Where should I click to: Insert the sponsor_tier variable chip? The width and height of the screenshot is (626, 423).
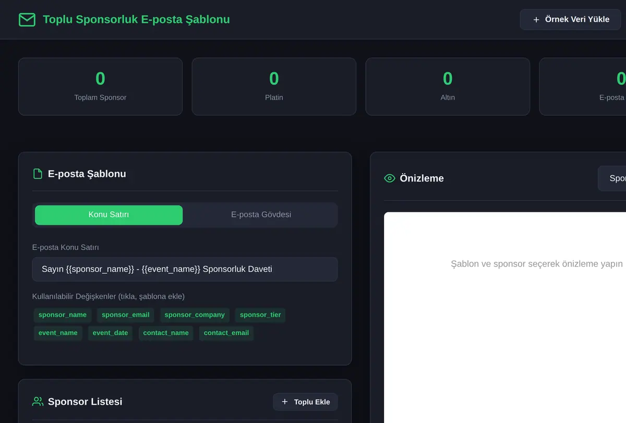(x=260, y=315)
